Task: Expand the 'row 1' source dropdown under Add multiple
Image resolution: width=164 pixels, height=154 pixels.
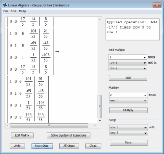Action: (x=128, y=63)
